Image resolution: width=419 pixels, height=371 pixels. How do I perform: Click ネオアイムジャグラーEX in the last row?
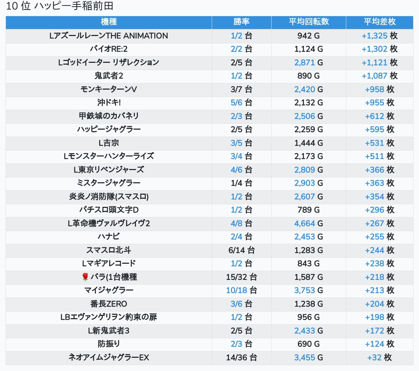[109, 358]
